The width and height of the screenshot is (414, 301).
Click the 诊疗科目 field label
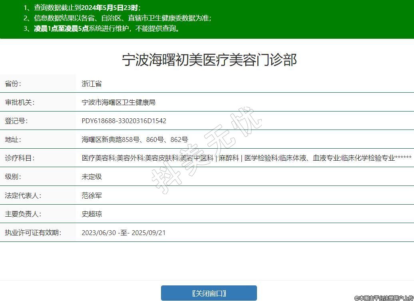click(20, 158)
